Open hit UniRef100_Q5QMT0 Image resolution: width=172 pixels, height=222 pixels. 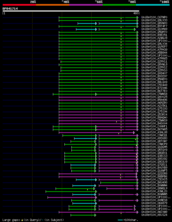click(x=154, y=32)
